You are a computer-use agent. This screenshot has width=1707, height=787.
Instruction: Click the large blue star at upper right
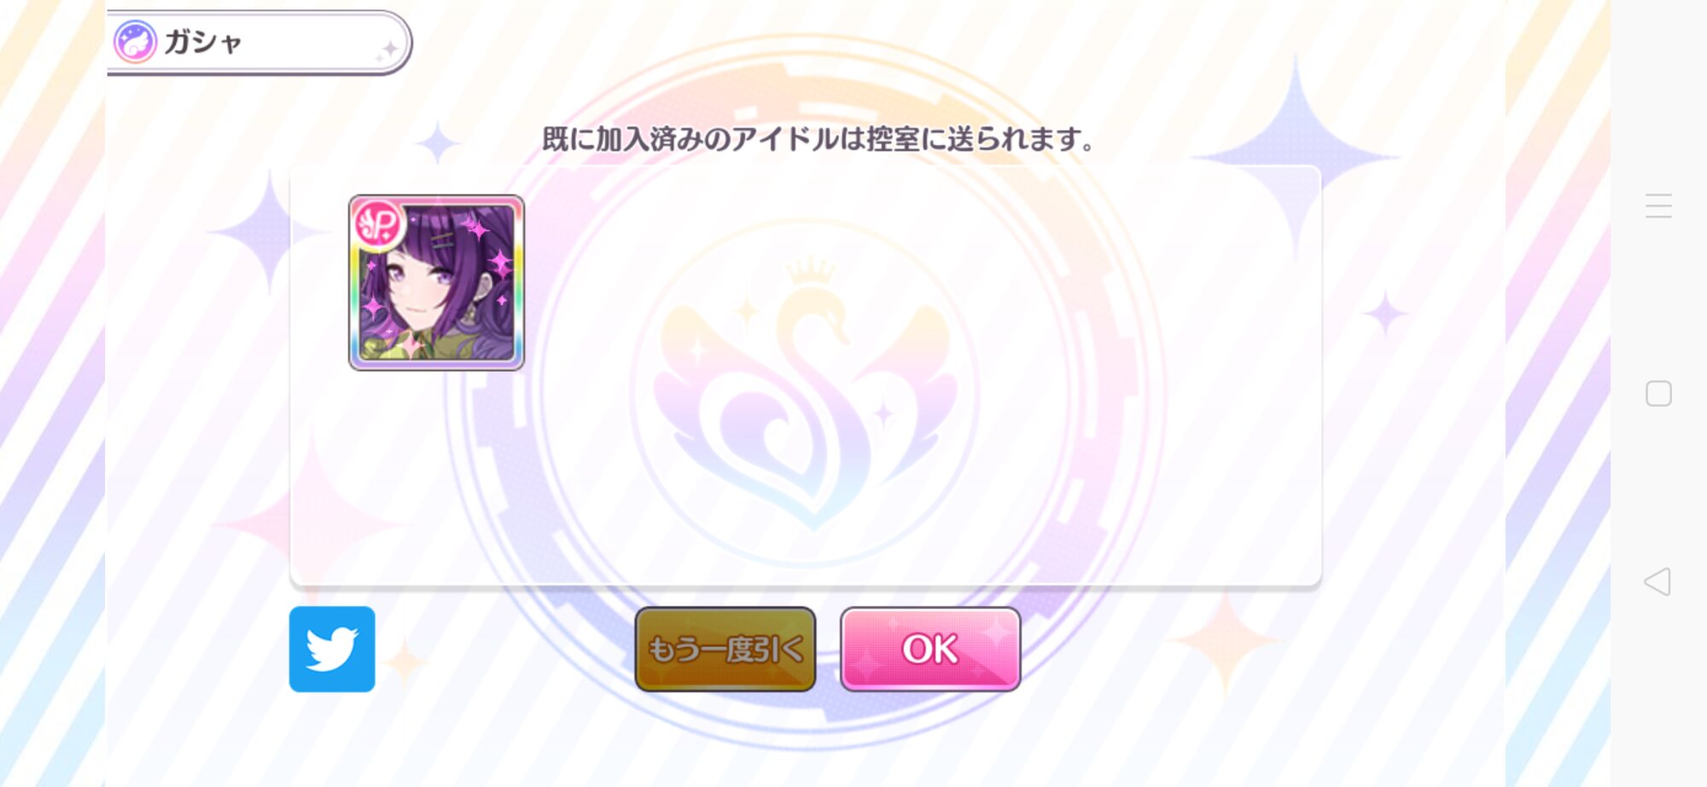[1296, 158]
